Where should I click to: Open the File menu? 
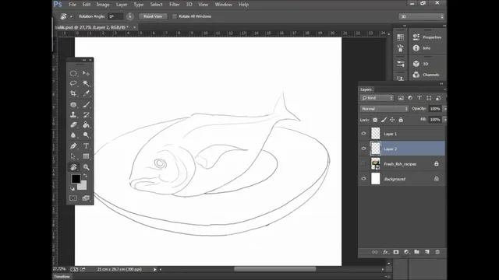73,5
